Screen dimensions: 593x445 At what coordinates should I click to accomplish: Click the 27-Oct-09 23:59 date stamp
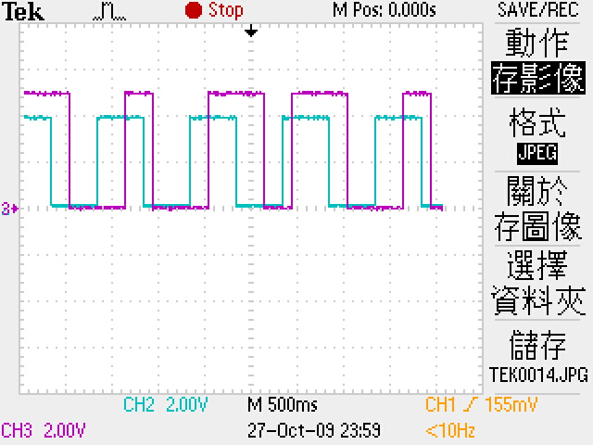pos(314,430)
